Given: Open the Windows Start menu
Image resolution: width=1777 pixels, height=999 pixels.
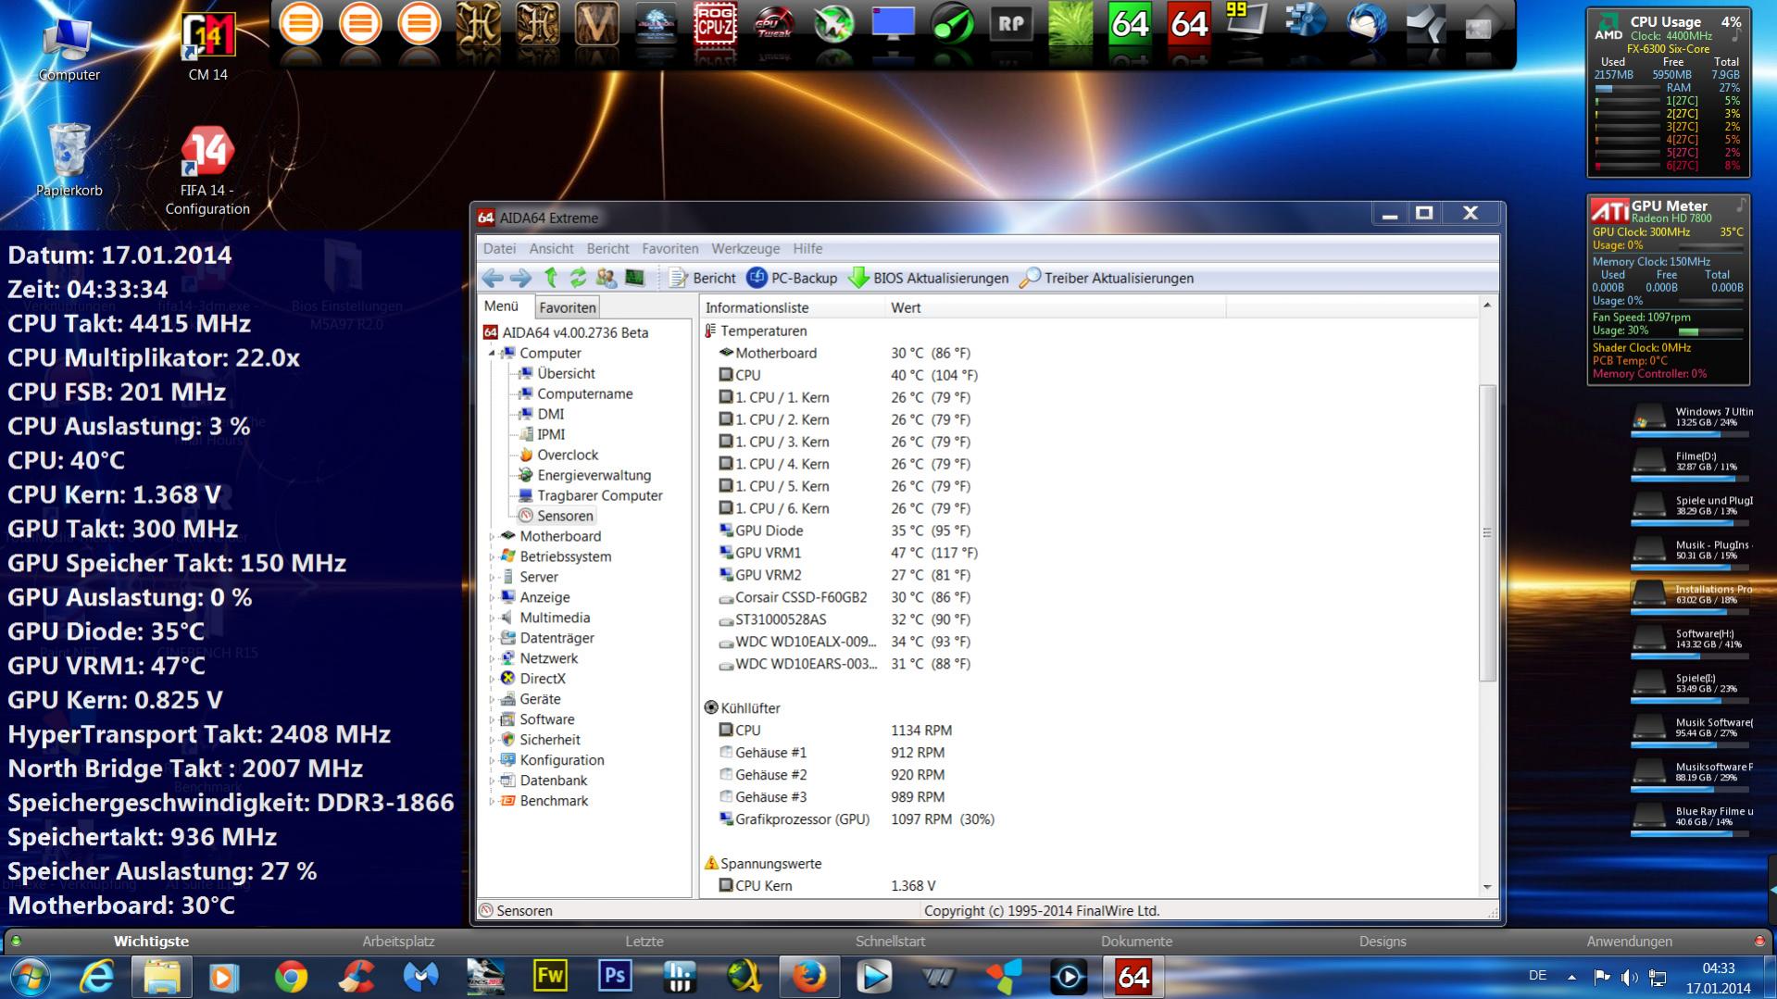Looking at the screenshot, I should 29,977.
